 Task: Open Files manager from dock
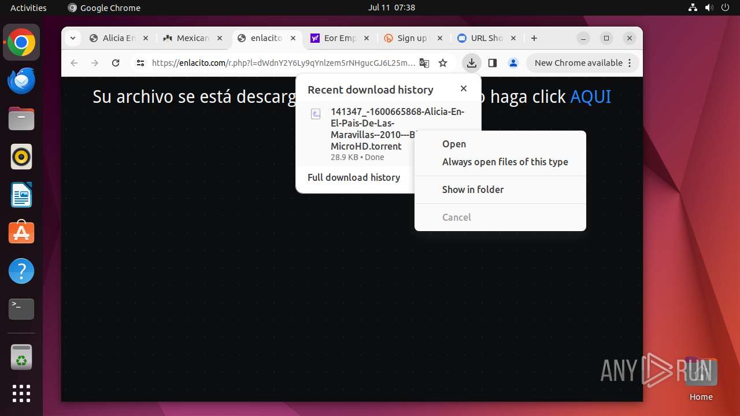[x=21, y=119]
